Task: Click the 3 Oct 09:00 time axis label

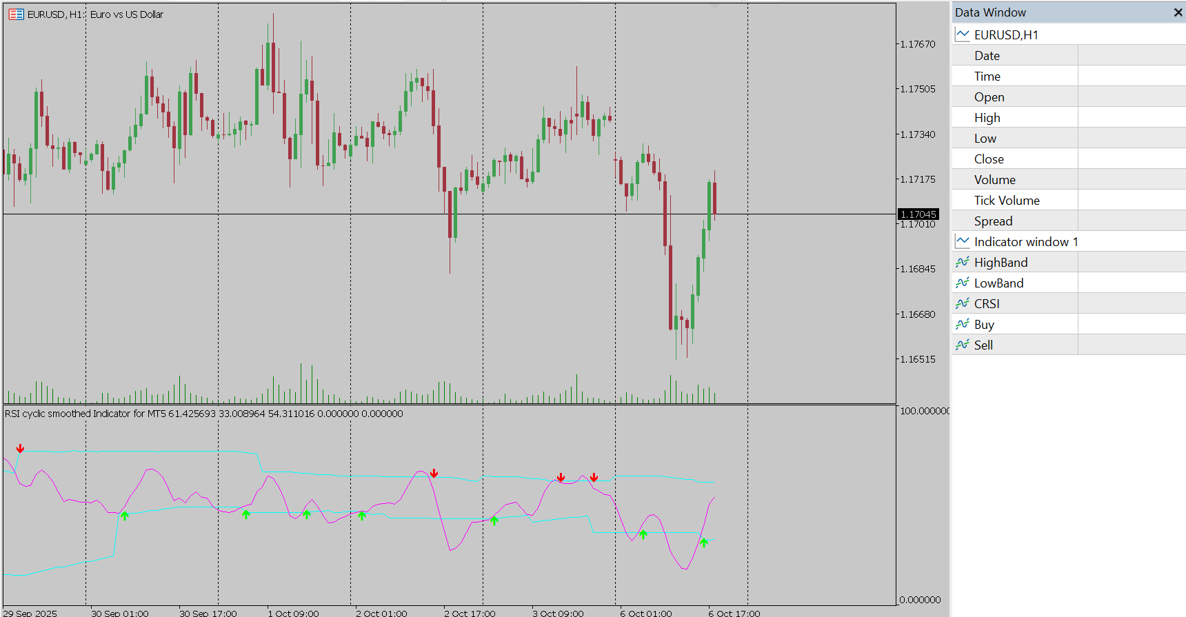Action: [558, 613]
